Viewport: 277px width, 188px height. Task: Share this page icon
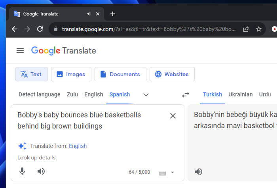point(246,29)
